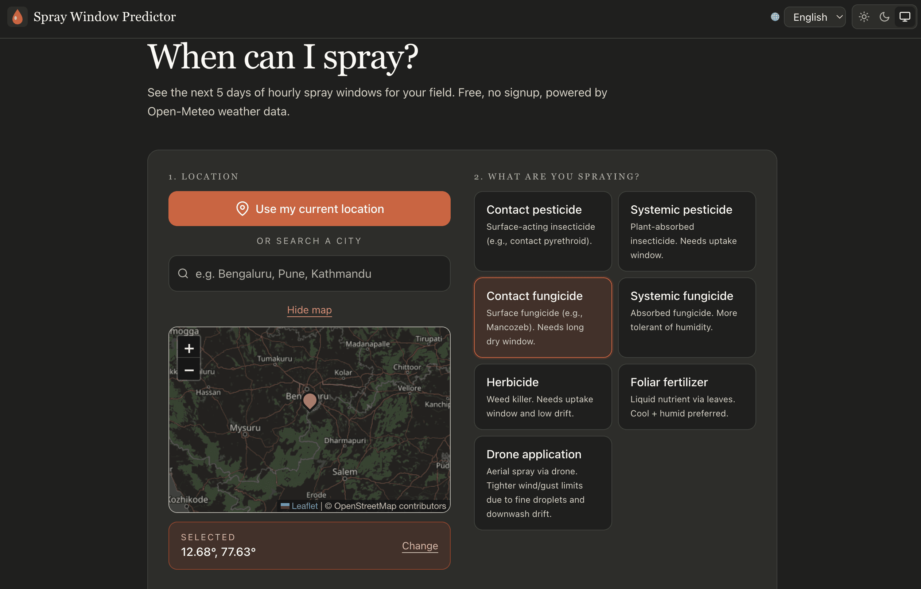921x589 pixels.
Task: Open the Leaflet attribution link
Action: 304,506
